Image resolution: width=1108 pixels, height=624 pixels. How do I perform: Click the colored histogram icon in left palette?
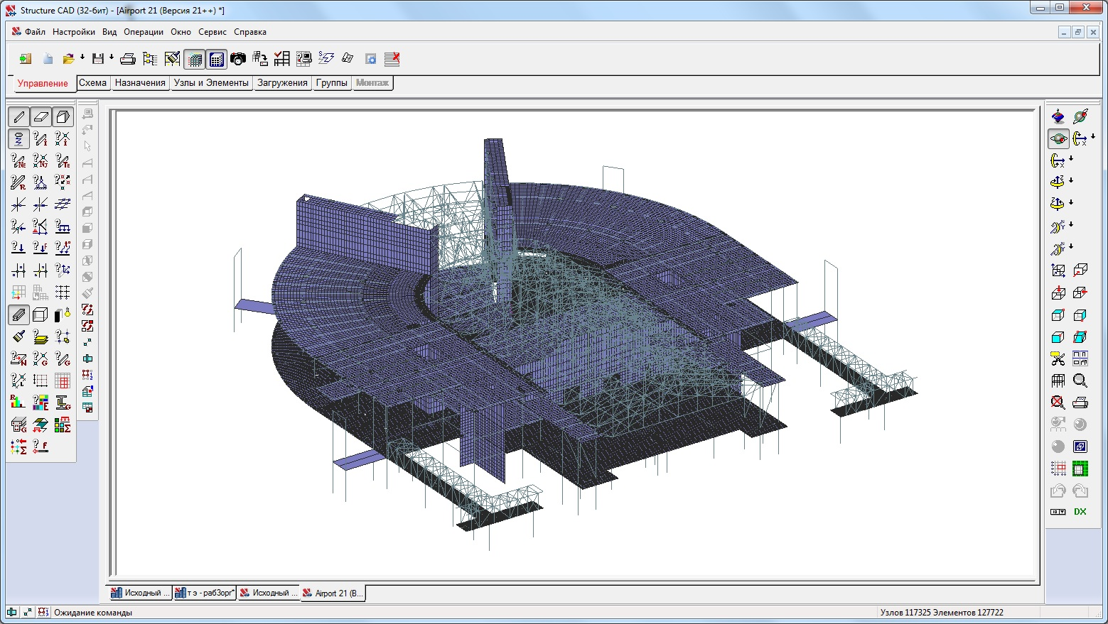click(x=18, y=403)
